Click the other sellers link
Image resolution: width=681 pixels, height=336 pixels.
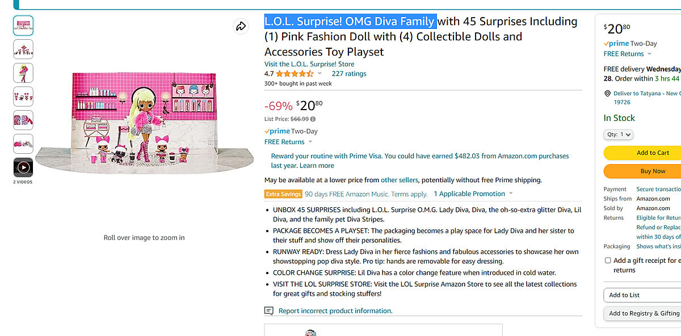400,180
